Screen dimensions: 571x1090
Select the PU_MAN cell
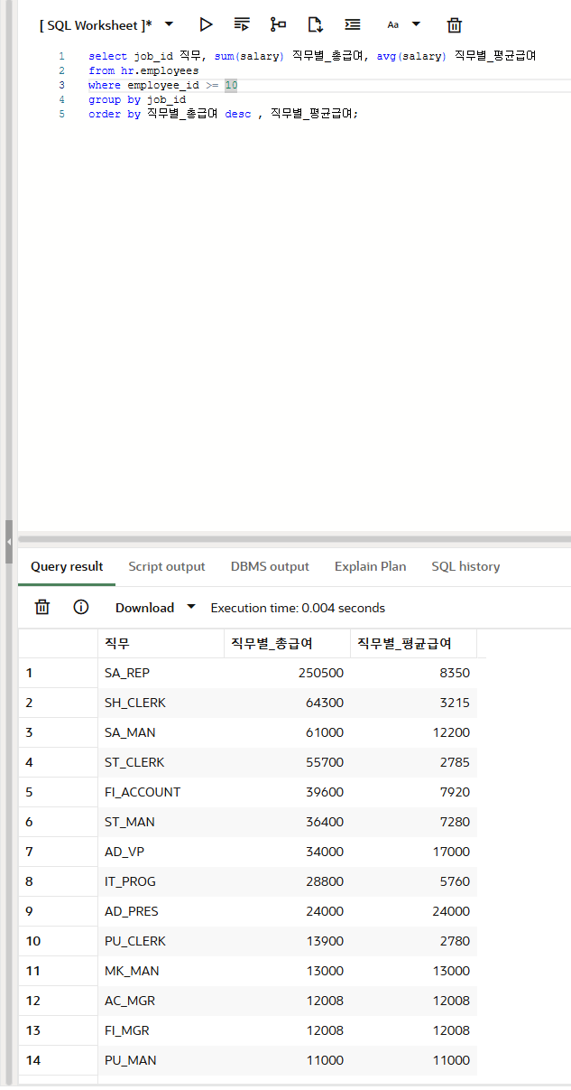tap(161, 1060)
